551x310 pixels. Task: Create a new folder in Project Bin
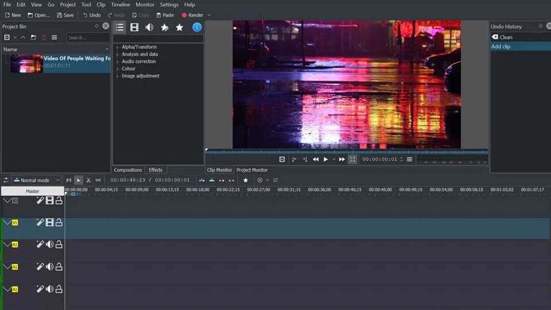(33, 37)
